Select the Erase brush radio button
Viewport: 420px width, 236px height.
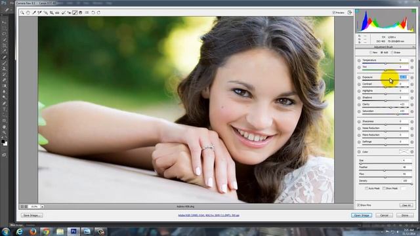(392, 52)
